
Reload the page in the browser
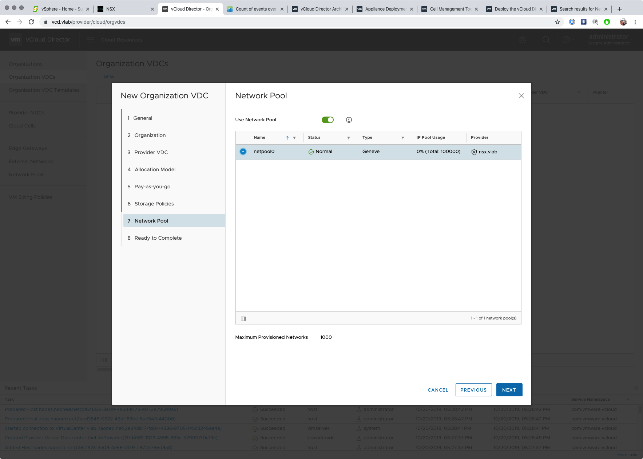31,22
